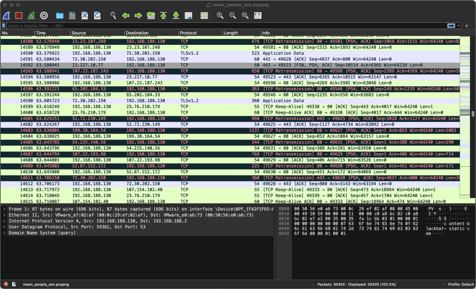Open a capture file with the folder icon
The width and height of the screenshot is (476, 289).
(60, 15)
